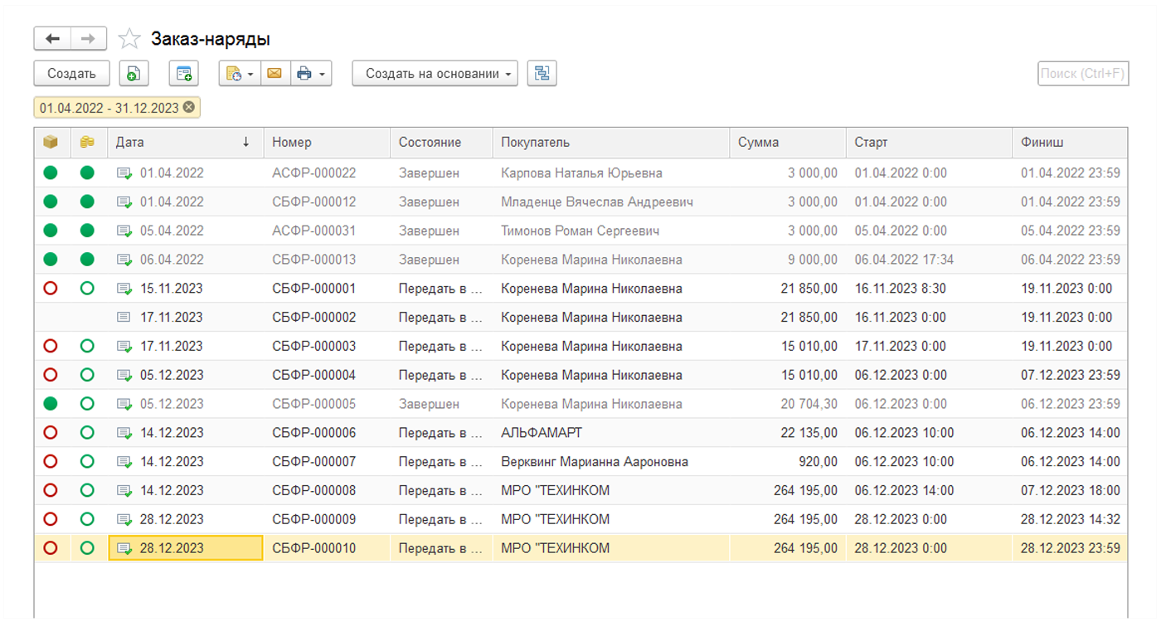Click the calendar-with-plus icon in the toolbar

click(x=183, y=74)
